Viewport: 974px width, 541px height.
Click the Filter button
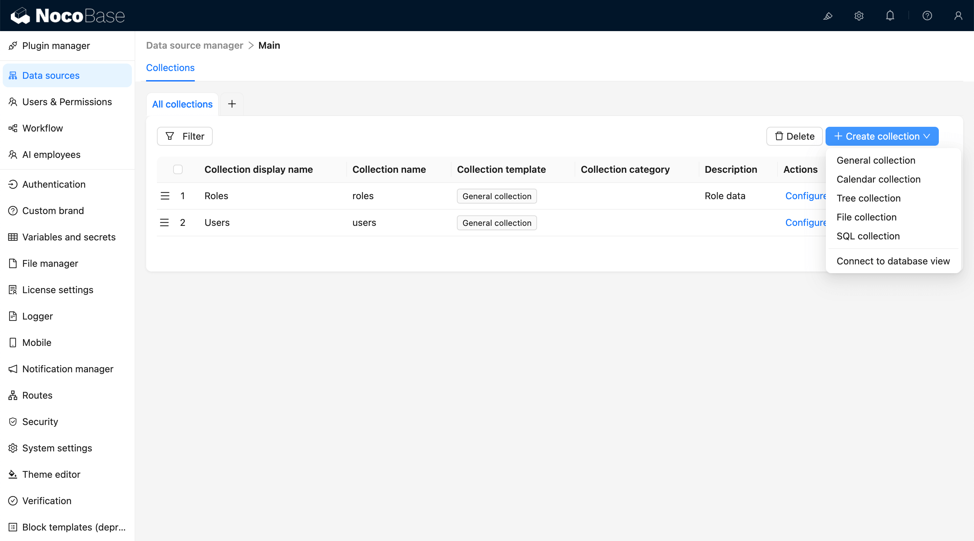click(x=185, y=136)
